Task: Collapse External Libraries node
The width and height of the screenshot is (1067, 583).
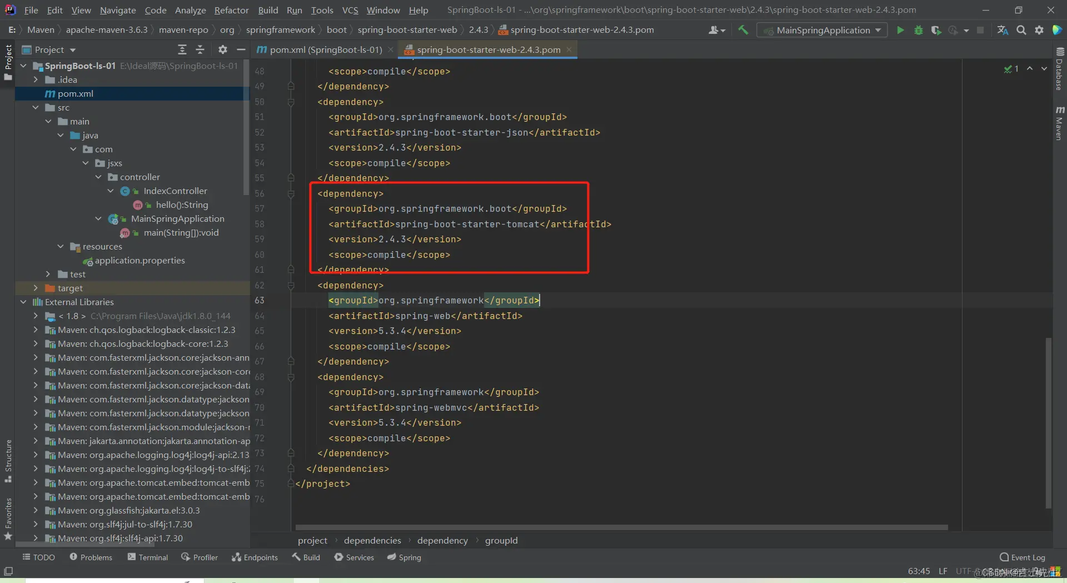Action: (x=23, y=302)
